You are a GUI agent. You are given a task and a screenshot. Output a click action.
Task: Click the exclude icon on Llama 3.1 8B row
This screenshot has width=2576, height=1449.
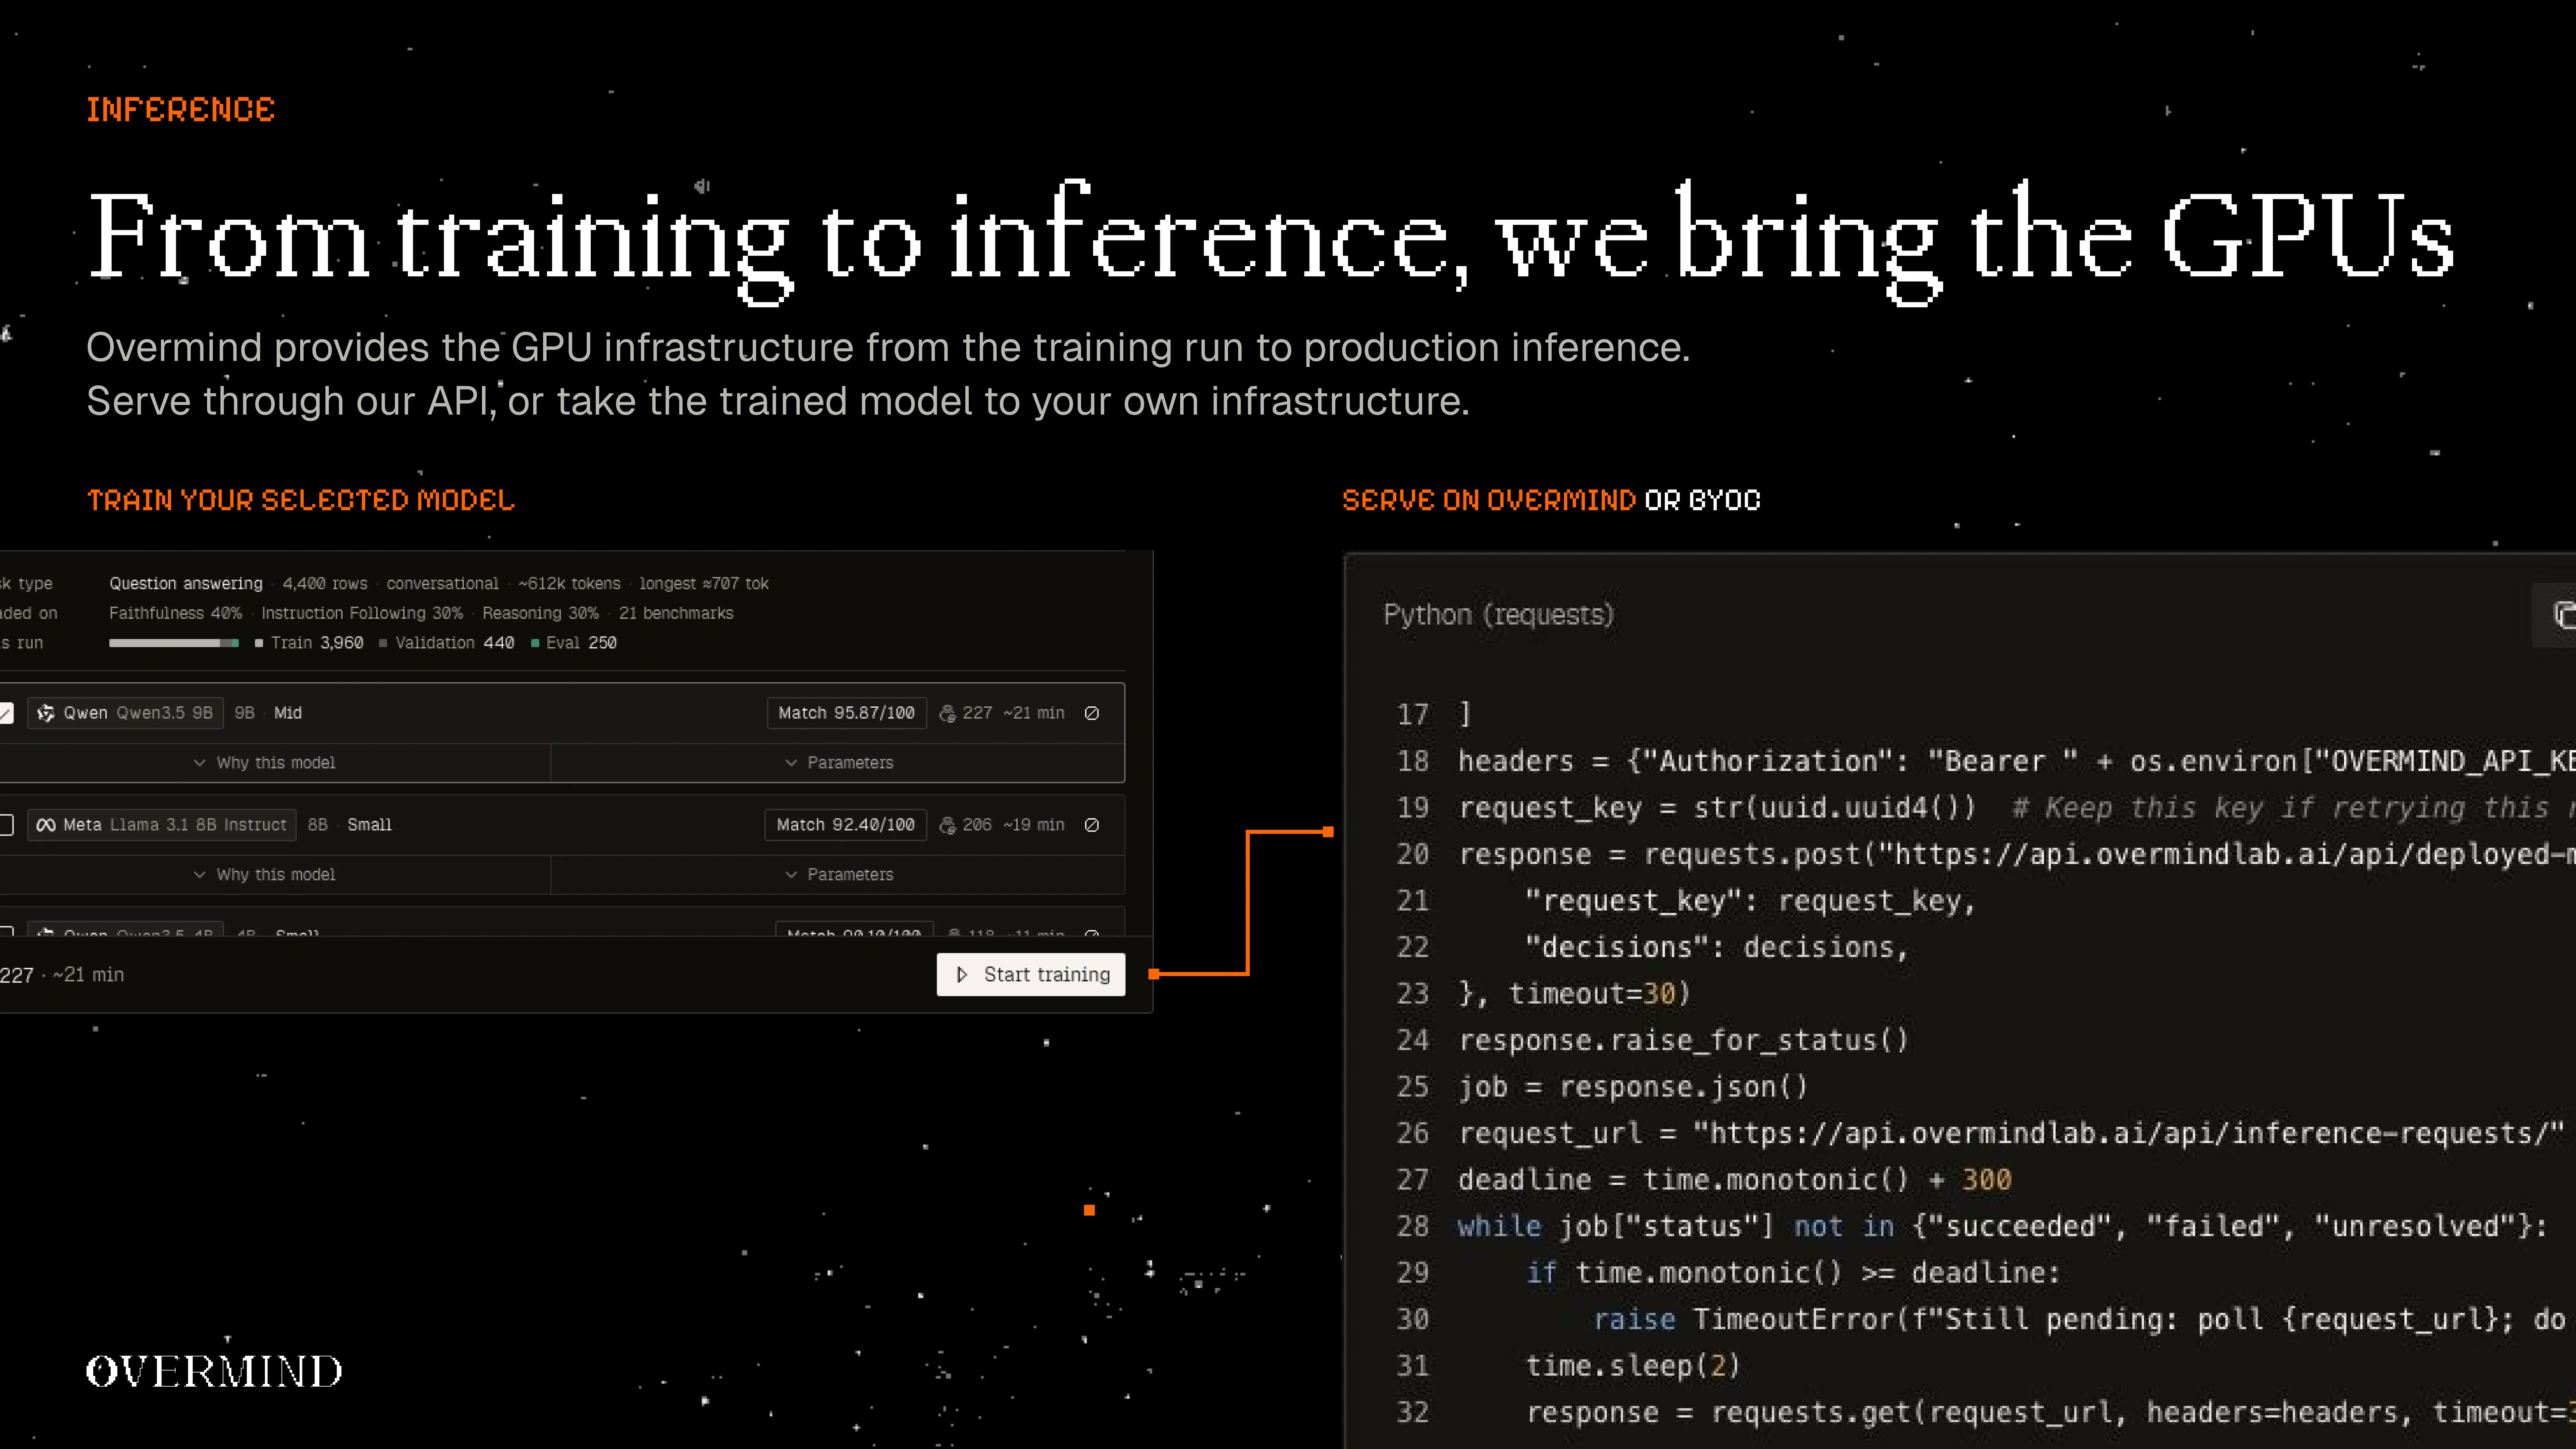tap(1092, 825)
